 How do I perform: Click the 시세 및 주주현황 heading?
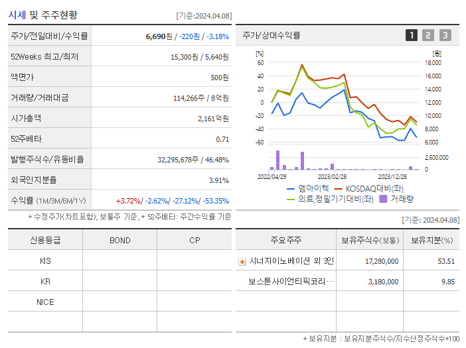point(42,15)
